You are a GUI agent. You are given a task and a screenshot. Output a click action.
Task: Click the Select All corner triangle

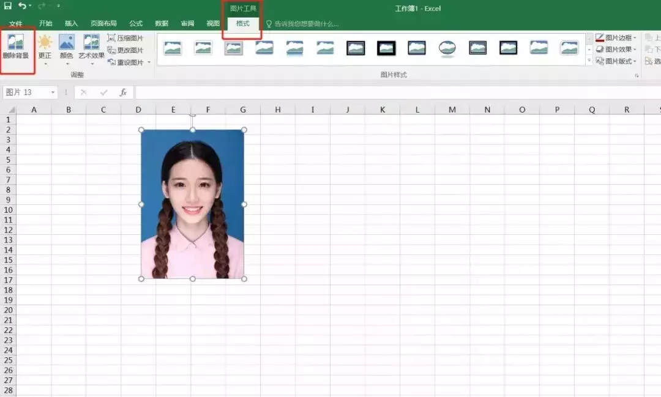12,109
